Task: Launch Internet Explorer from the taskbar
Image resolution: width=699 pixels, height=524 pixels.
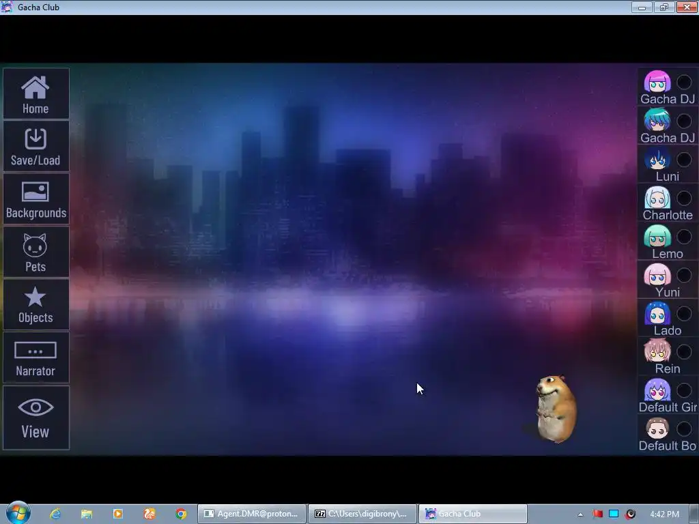Action: [55, 514]
